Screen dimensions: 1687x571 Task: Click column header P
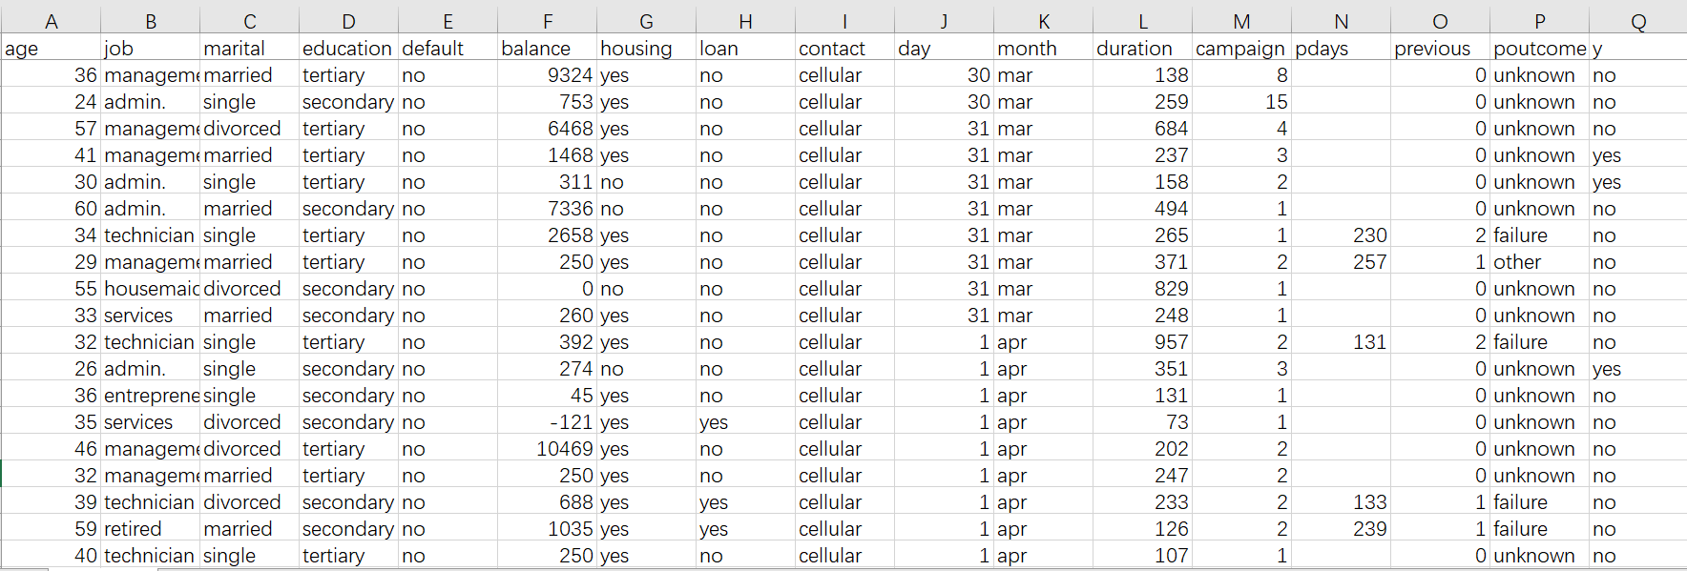pos(1539,21)
